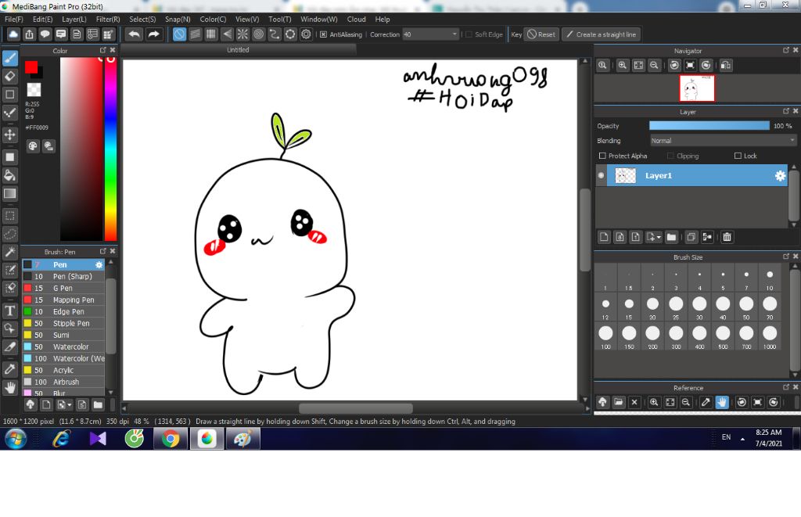
Task: Open the Windows Start button
Action: click(x=16, y=439)
